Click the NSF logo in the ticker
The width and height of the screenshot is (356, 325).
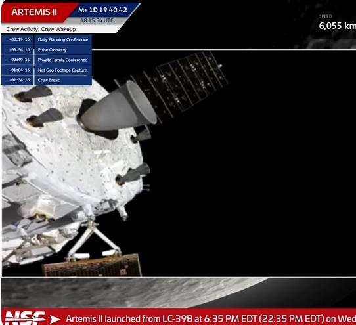click(24, 318)
